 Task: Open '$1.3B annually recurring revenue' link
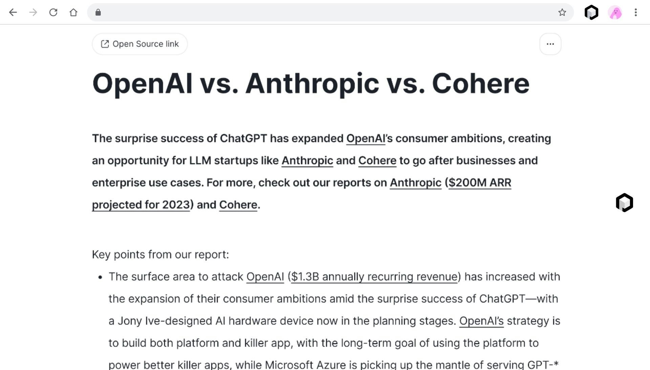click(374, 277)
